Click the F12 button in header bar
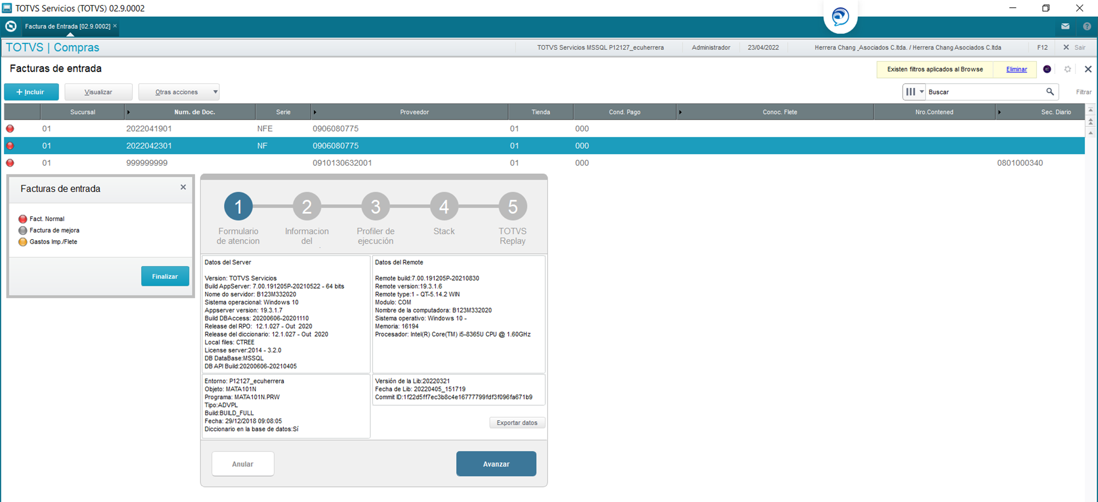 coord(1042,47)
